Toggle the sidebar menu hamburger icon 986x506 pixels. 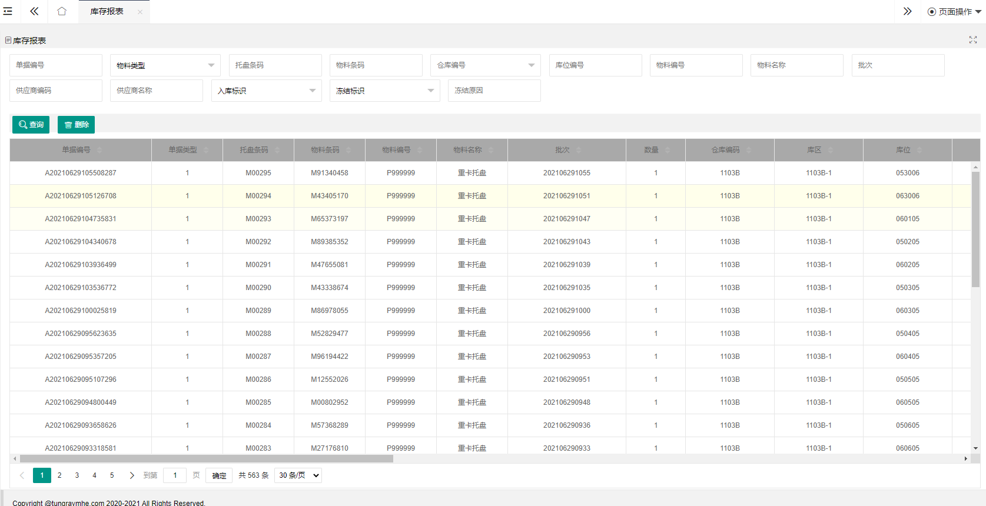[8, 11]
